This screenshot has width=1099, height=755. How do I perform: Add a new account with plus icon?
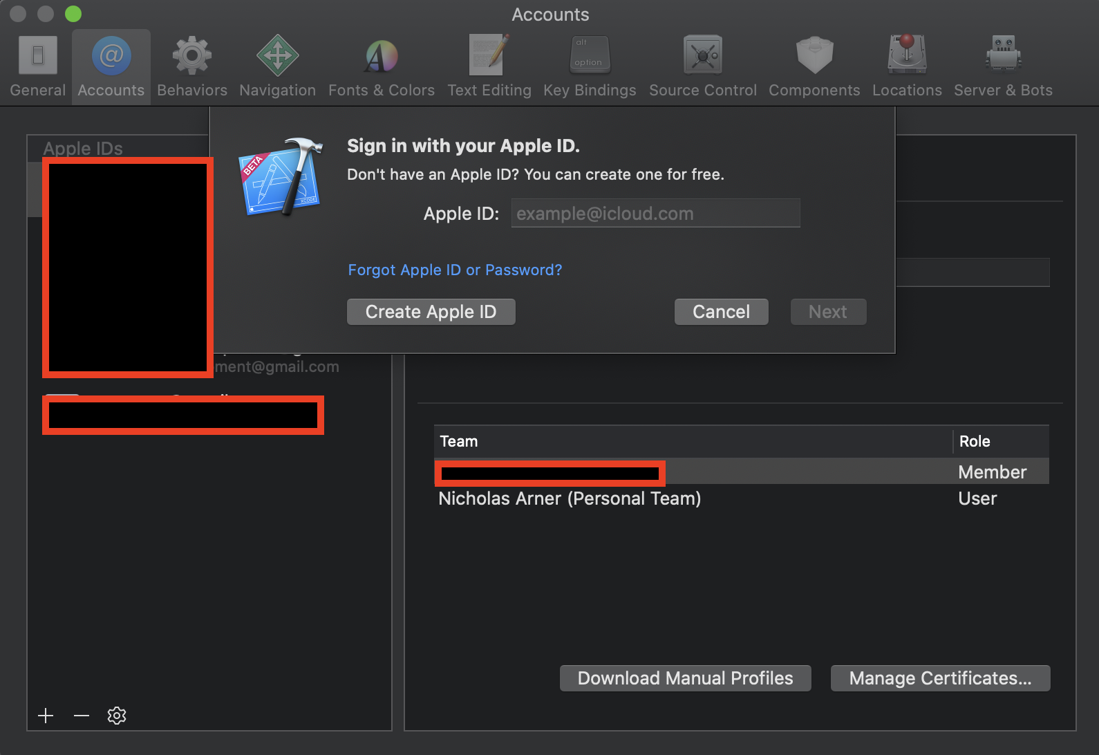pyautogui.click(x=46, y=716)
